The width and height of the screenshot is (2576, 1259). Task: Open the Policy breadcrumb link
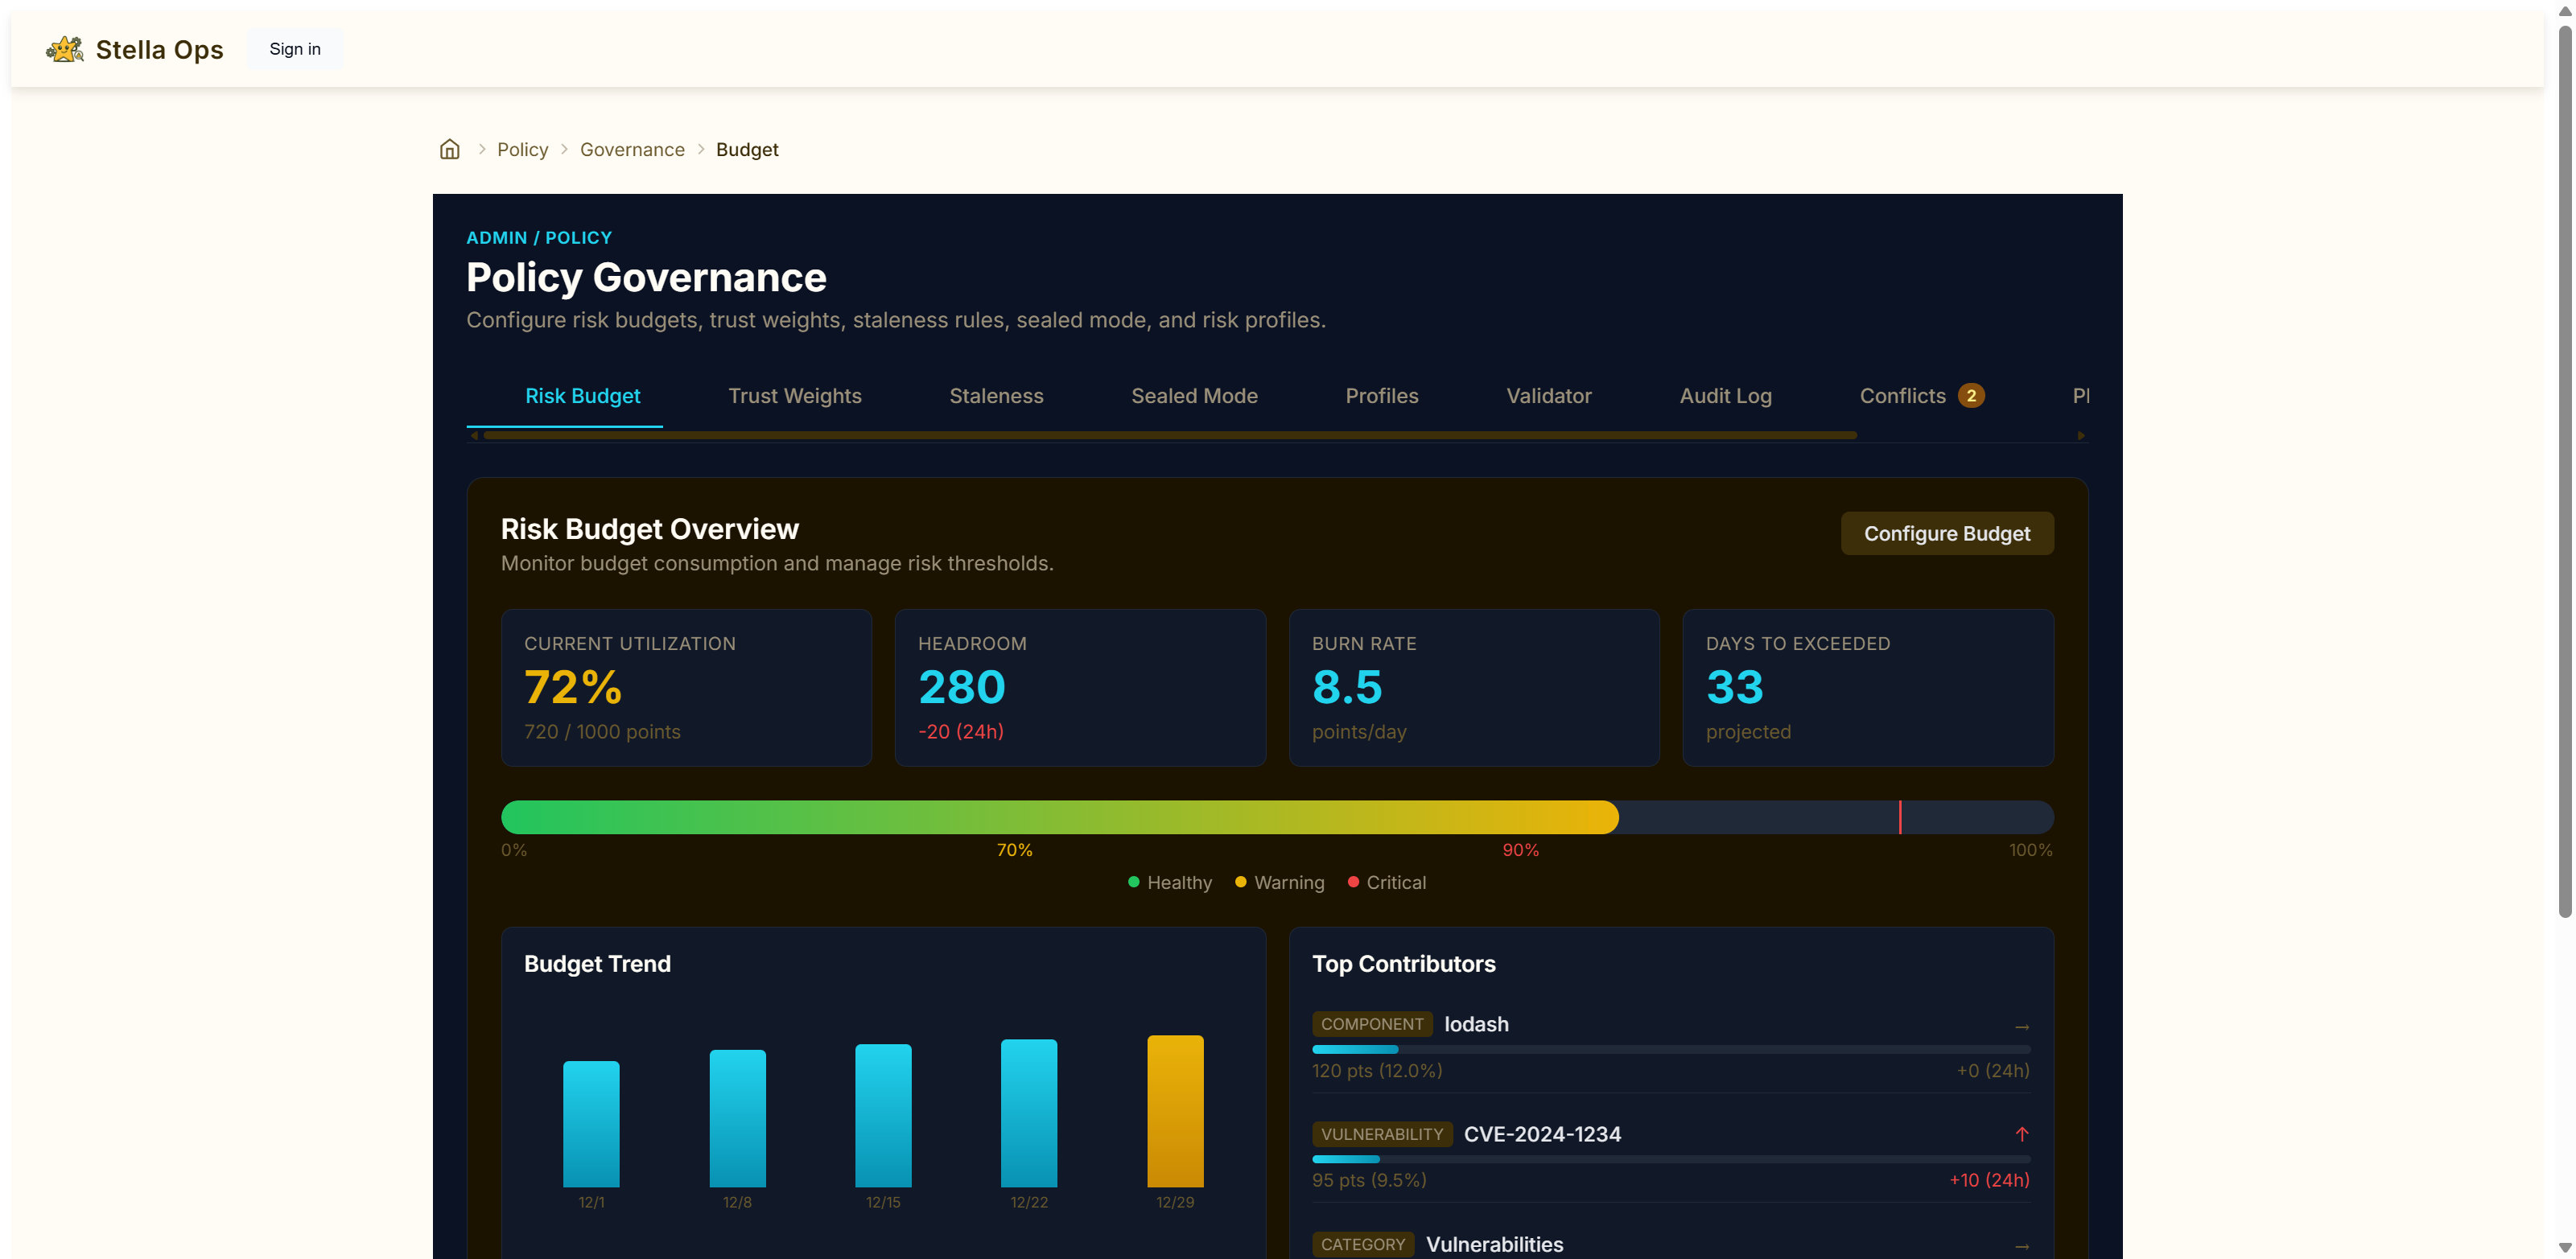point(522,149)
